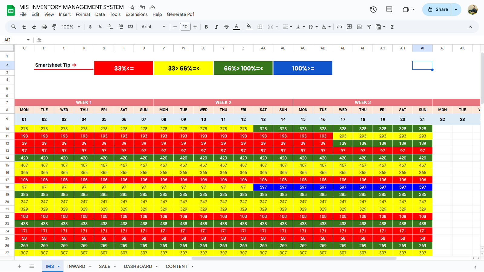Open version history clock icon
This screenshot has width=484, height=272.
coord(373,9)
